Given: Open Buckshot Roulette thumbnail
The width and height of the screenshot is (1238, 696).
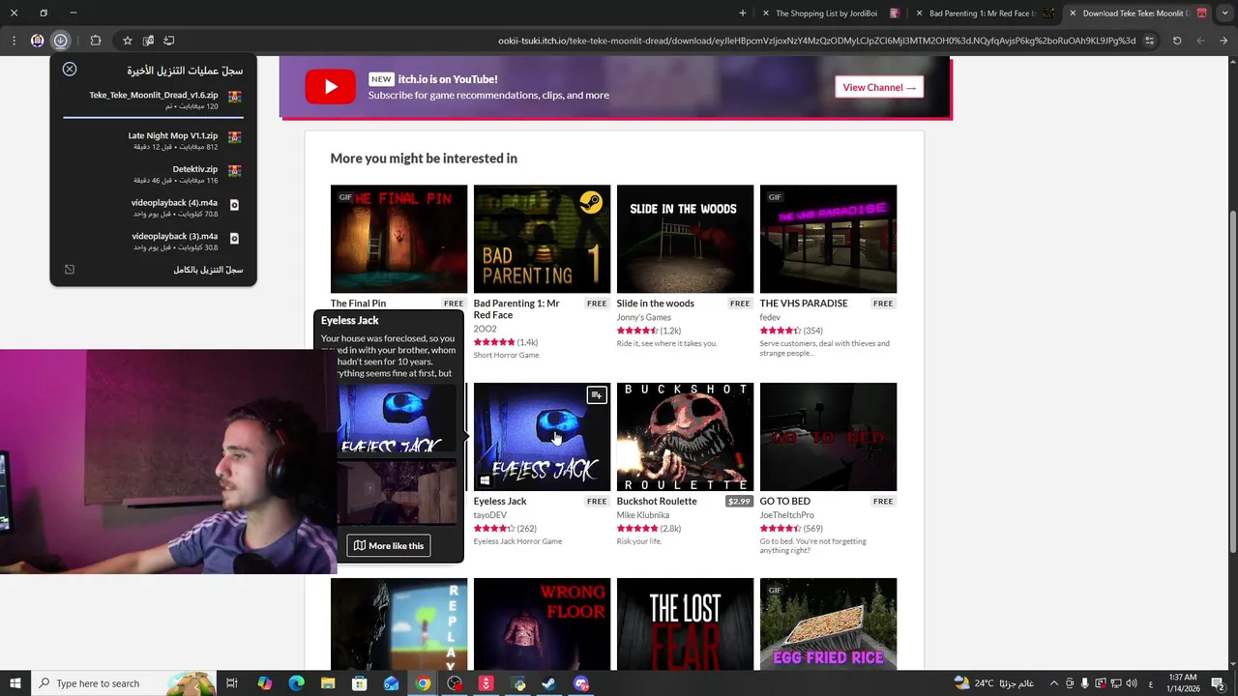Looking at the screenshot, I should 685,437.
